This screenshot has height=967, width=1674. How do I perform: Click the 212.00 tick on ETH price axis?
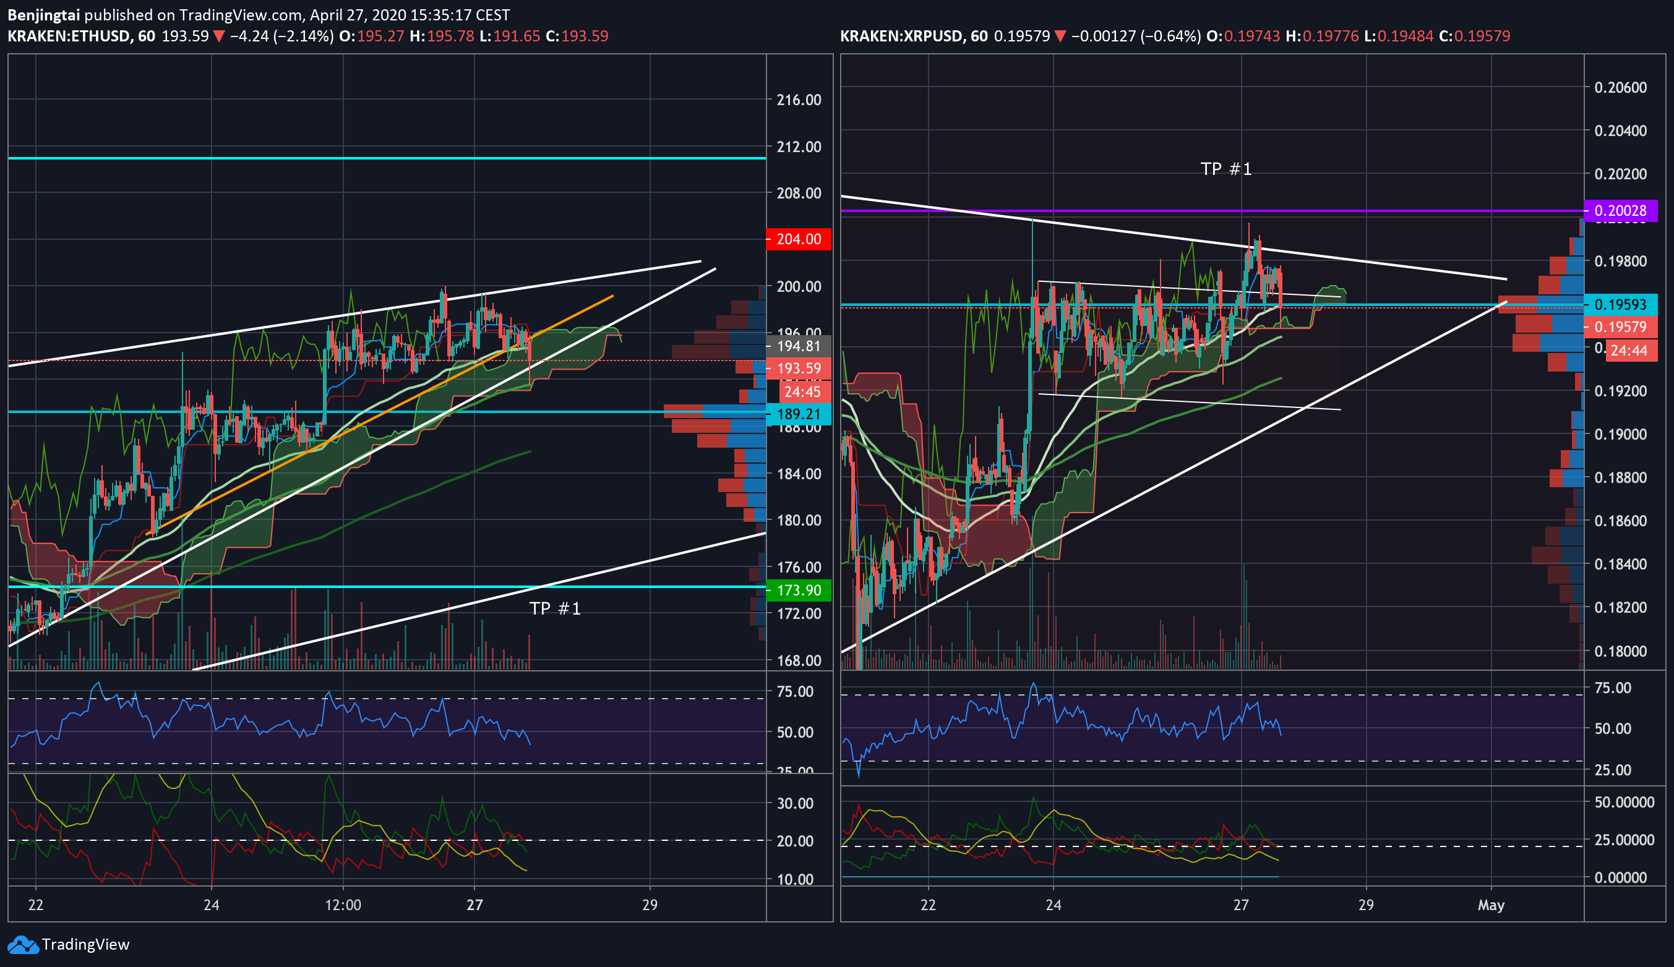click(x=799, y=146)
